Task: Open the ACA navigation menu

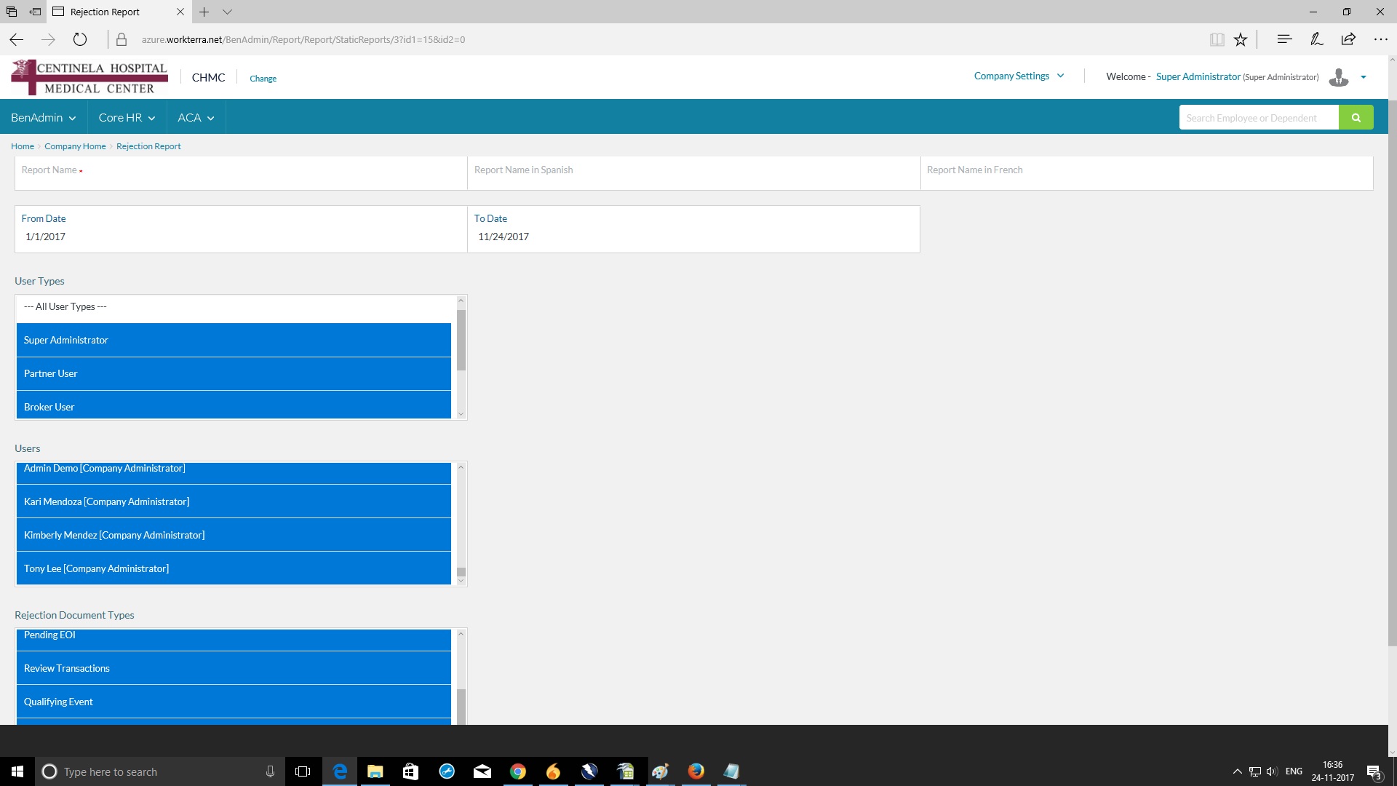Action: (x=196, y=117)
